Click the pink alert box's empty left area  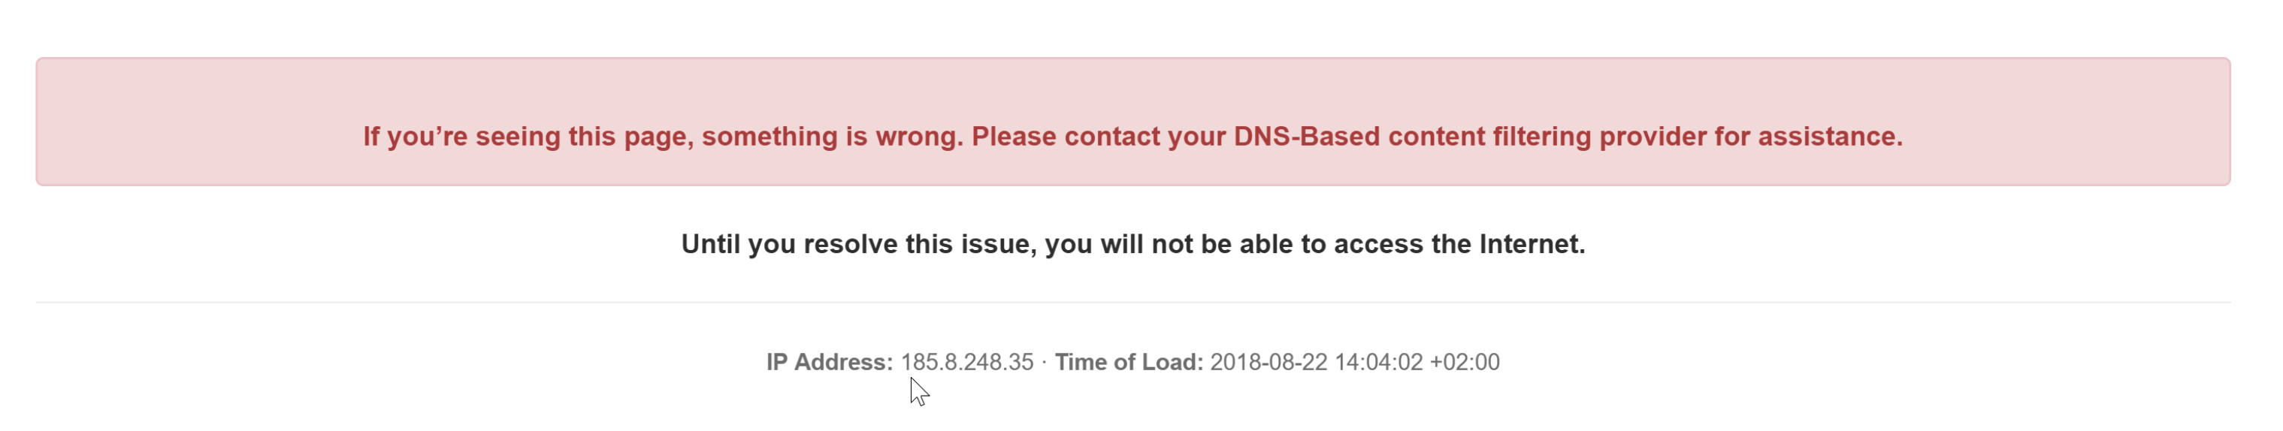[195, 122]
